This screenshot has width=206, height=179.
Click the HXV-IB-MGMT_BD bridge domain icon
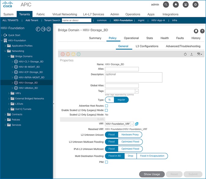pos(16,67)
